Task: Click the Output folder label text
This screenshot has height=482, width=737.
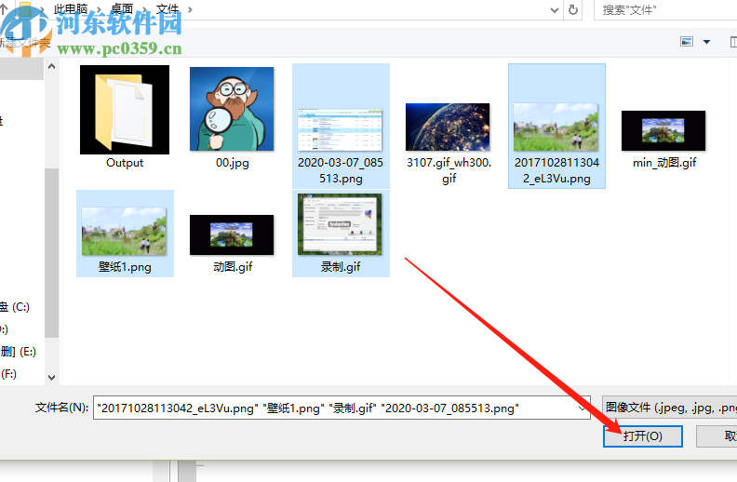Action: 125,163
